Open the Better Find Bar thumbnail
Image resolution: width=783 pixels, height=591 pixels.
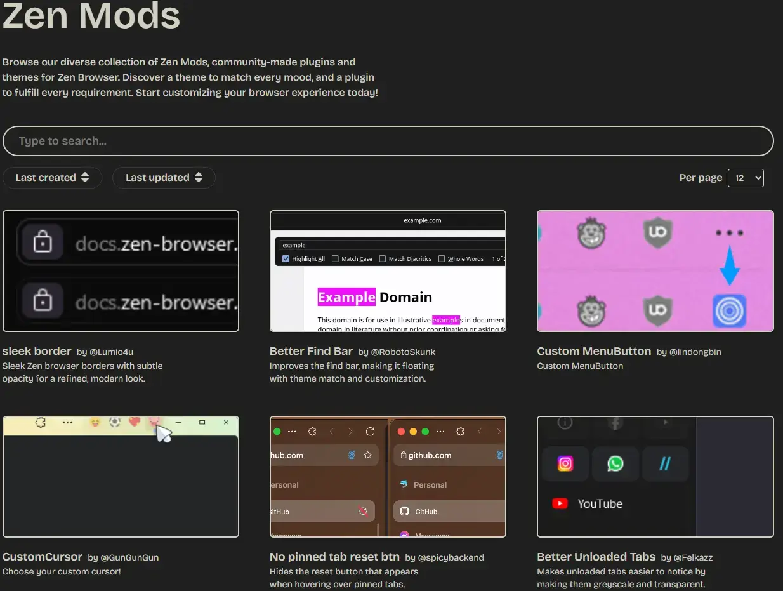coord(388,271)
